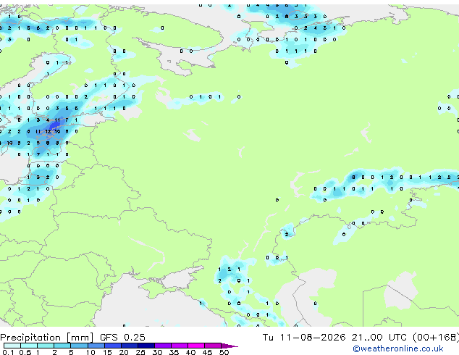Pick the 10–15 mm blue legend swatch

coord(96,346)
